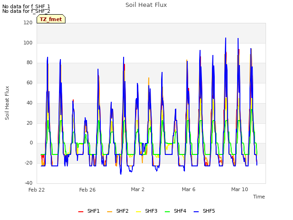The height and width of the screenshot is (220, 293).
Task: Toggle the SHF3 series in the legend
Action: [146, 211]
